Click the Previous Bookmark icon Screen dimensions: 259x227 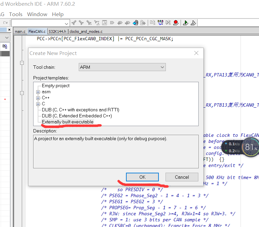click(120, 23)
